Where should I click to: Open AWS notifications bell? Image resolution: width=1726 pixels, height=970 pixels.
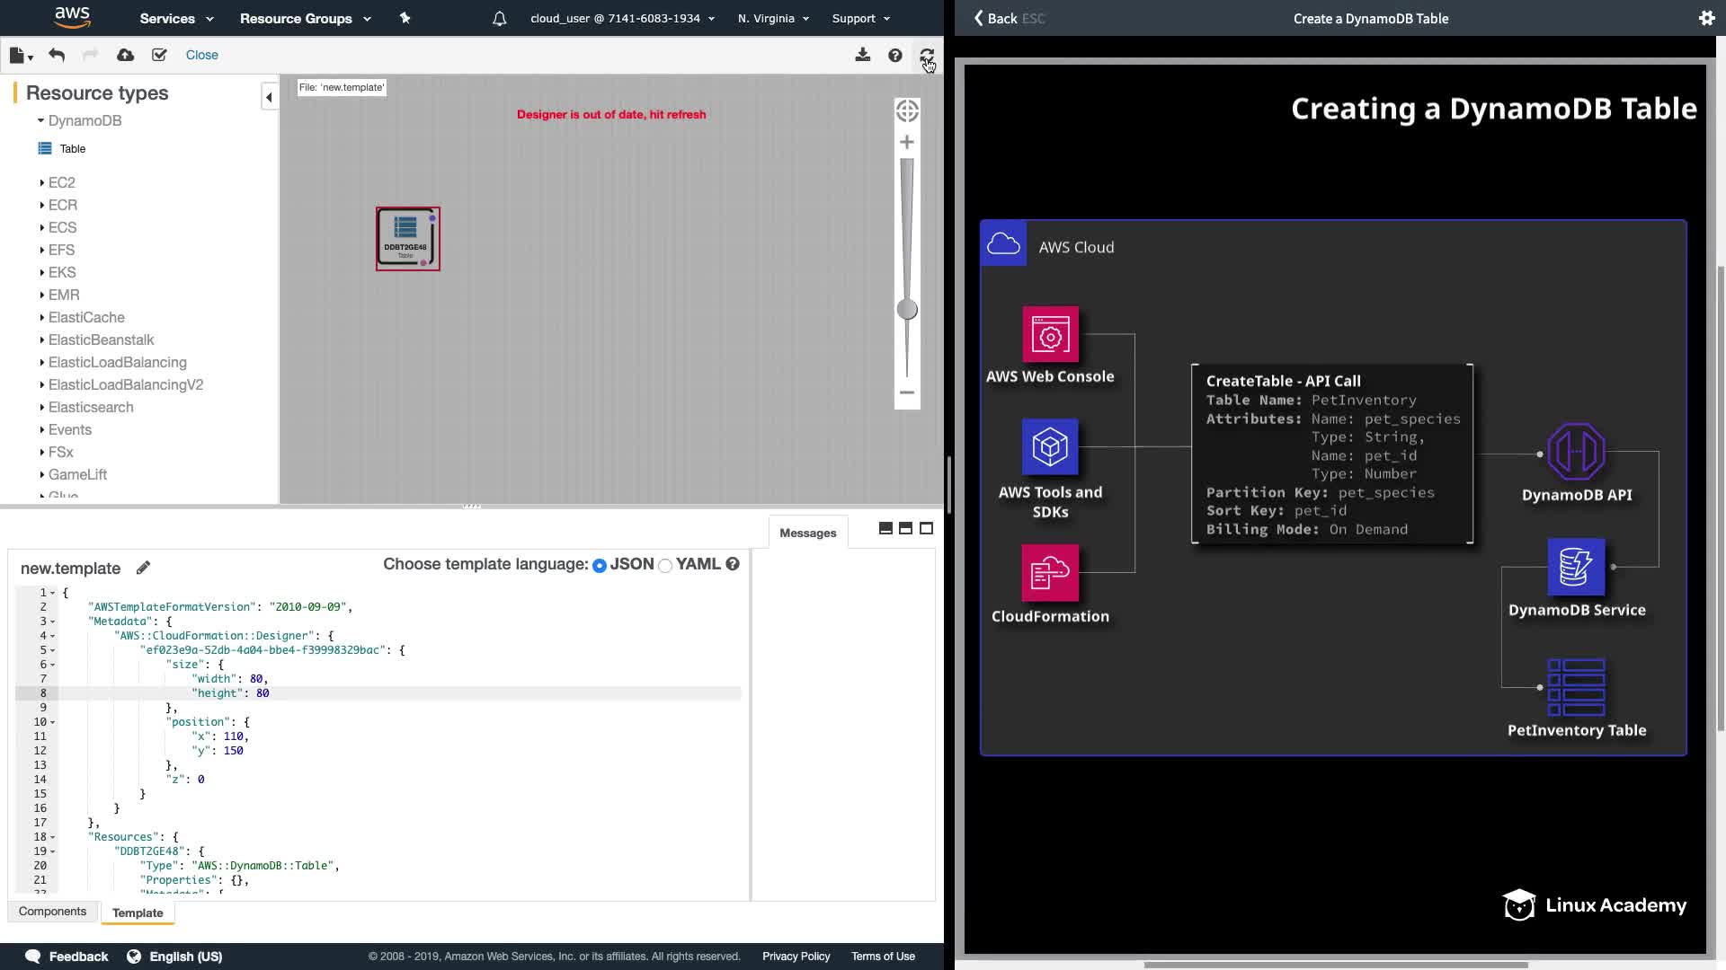tap(499, 18)
